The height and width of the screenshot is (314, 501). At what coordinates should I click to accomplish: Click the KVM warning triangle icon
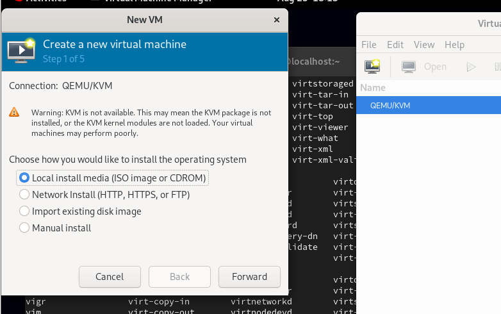[x=14, y=112]
